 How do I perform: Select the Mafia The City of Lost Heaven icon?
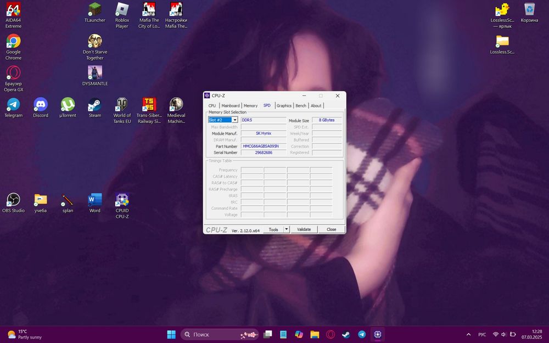[x=149, y=15]
